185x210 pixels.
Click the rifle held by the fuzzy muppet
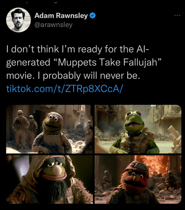(50, 146)
